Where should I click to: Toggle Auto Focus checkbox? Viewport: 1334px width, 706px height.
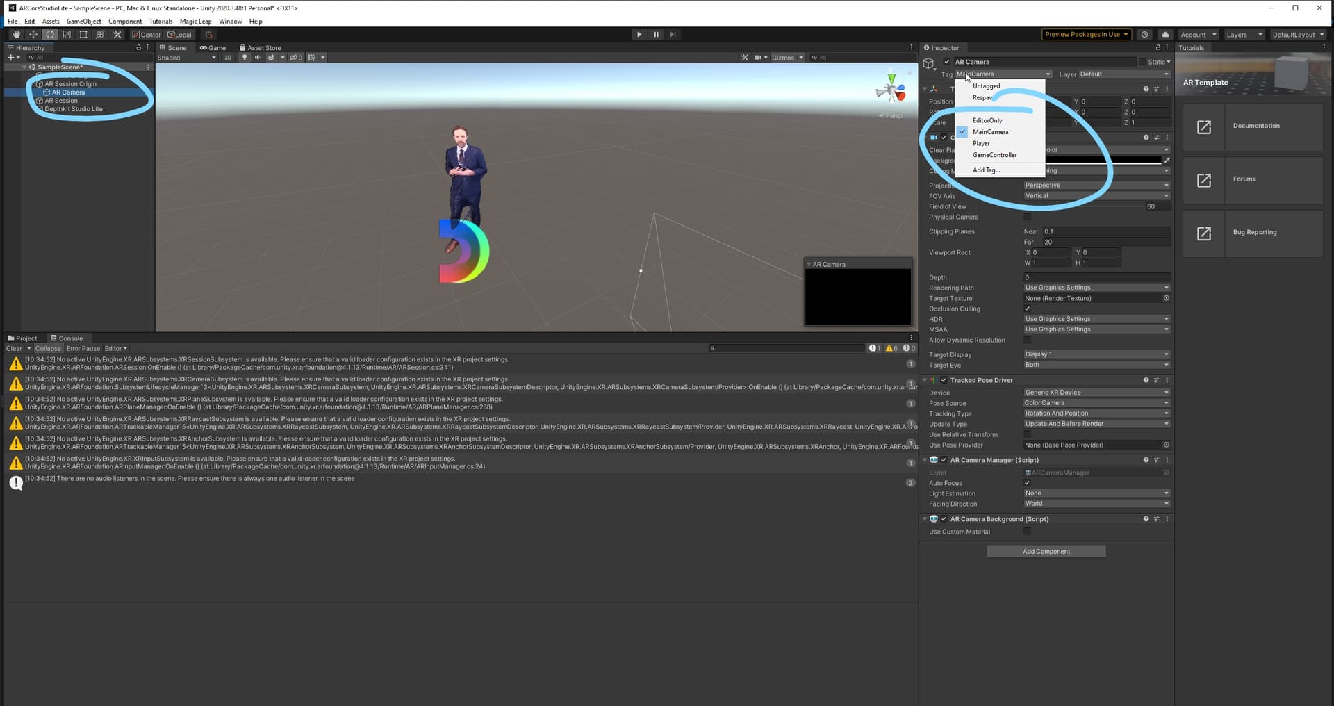click(x=1027, y=483)
